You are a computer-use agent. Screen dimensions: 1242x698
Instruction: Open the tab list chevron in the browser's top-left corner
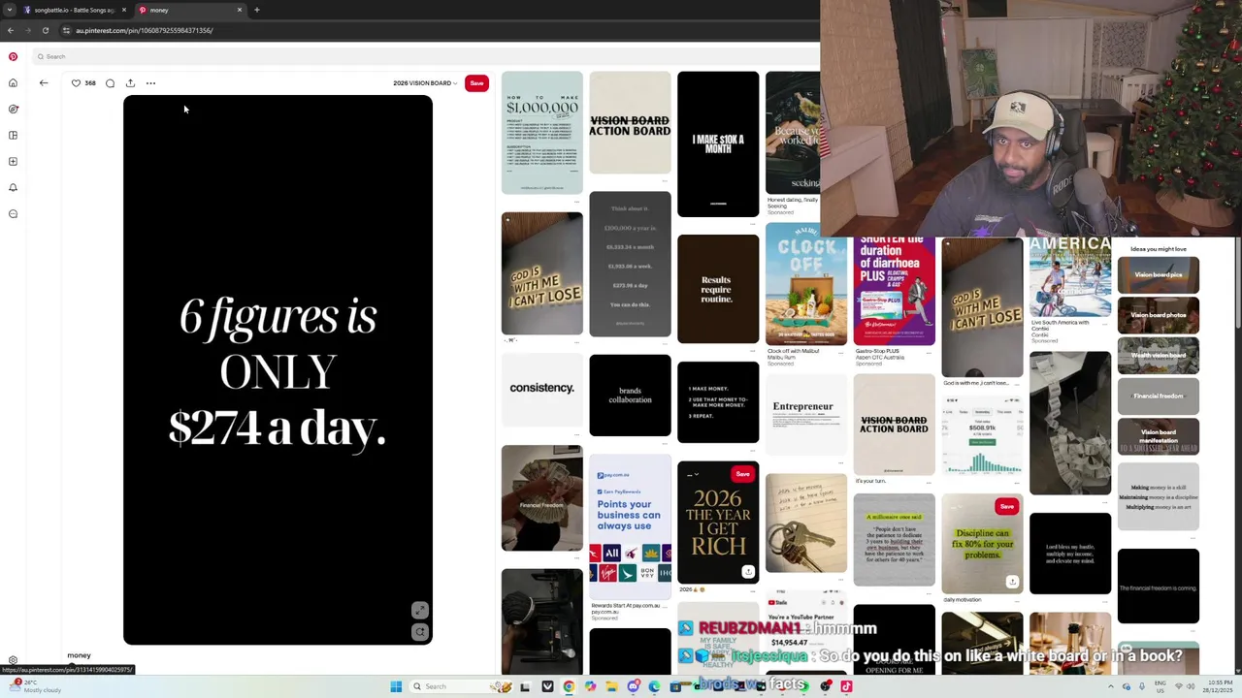point(10,10)
